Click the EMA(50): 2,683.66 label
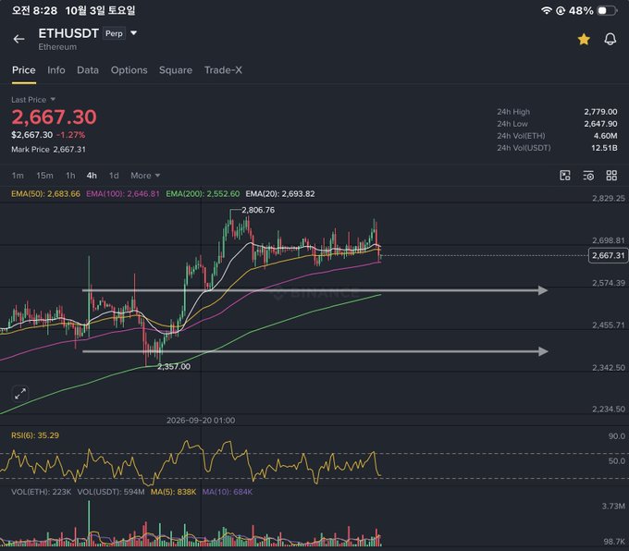This screenshot has width=629, height=551. tap(45, 194)
